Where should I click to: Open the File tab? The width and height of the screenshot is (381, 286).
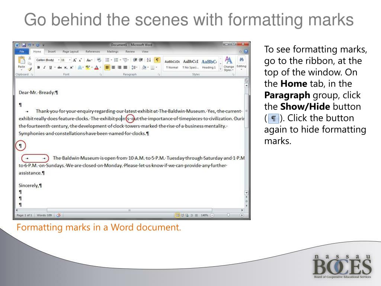pyautogui.click(x=22, y=51)
